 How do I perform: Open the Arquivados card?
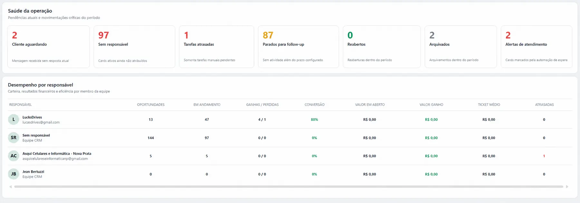pos(461,47)
